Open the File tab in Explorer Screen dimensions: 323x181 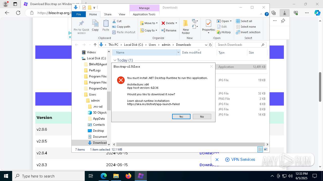point(79,14)
